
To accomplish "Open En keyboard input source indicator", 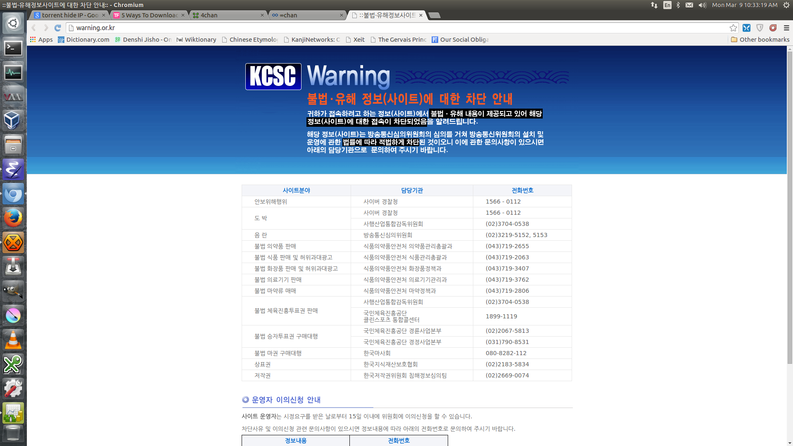I will (667, 5).
